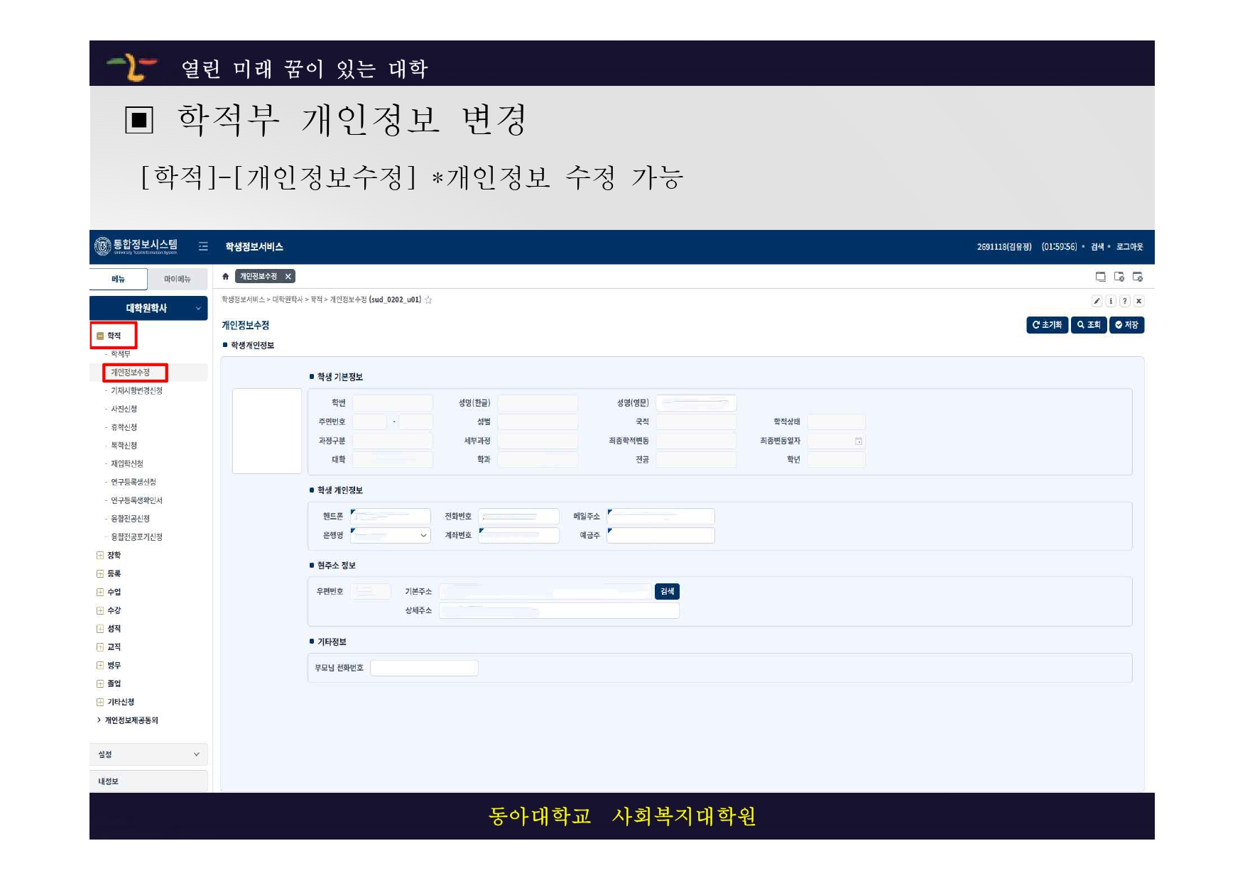The height and width of the screenshot is (880, 1245).
Task: Open help with the question mark icon
Action: click(1125, 301)
